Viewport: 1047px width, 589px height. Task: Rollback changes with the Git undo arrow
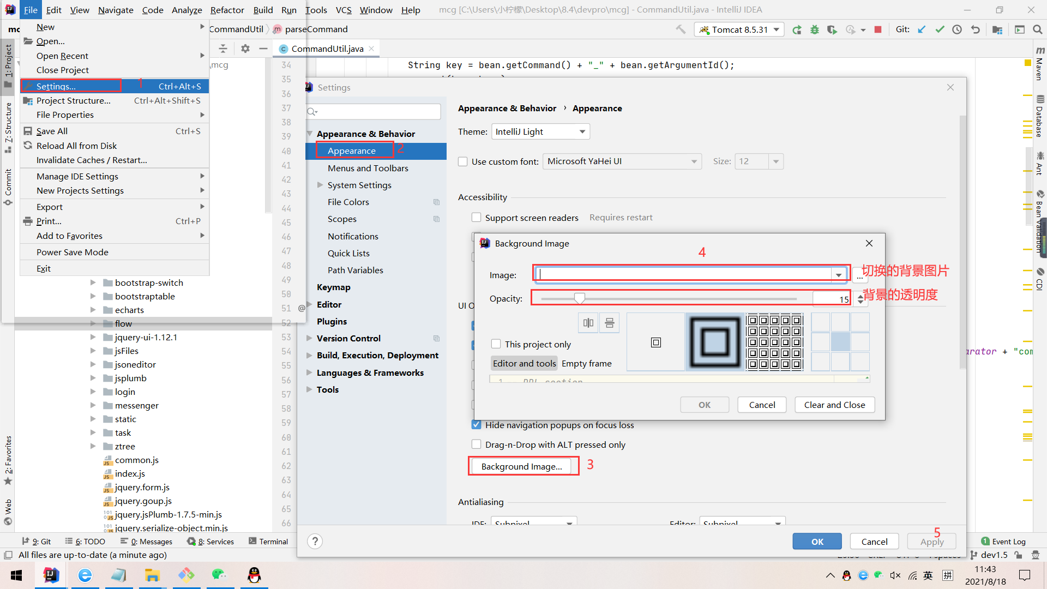point(975,29)
